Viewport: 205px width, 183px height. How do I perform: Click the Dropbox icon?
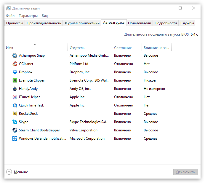pos(15,72)
